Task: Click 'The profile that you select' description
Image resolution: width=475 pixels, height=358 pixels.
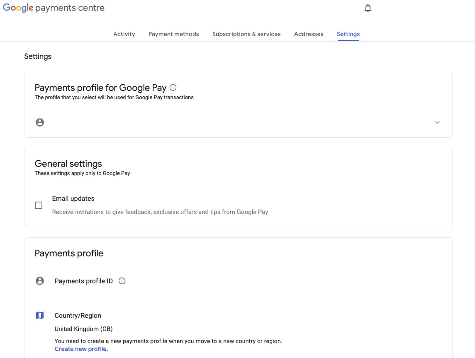Action: coord(114,97)
